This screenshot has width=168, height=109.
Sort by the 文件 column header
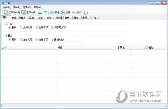pos(29,48)
